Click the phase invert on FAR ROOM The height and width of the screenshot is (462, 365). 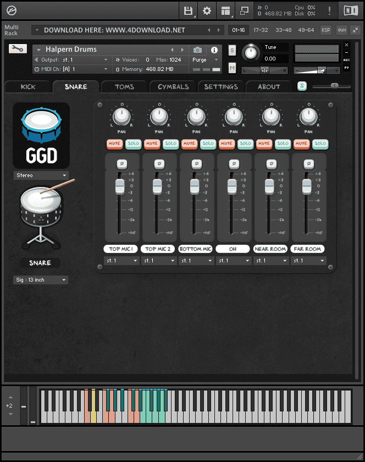309,164
